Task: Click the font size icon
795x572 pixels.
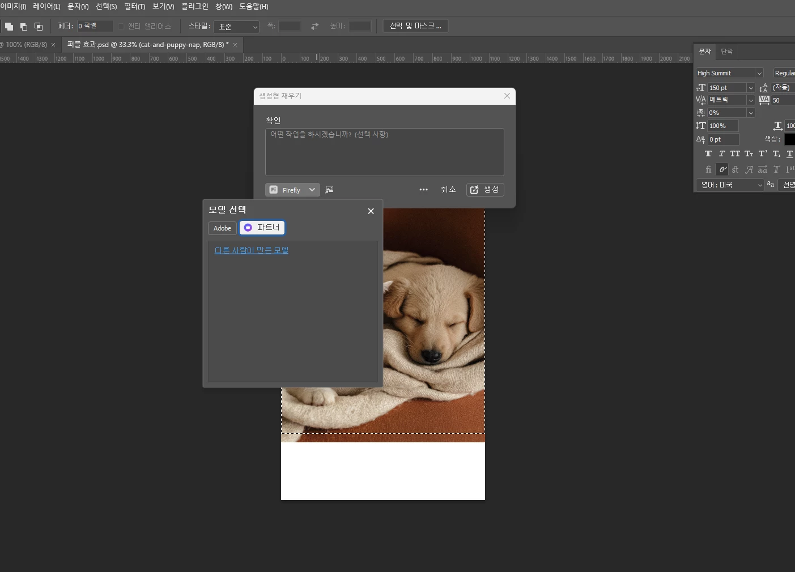Action: coord(701,88)
